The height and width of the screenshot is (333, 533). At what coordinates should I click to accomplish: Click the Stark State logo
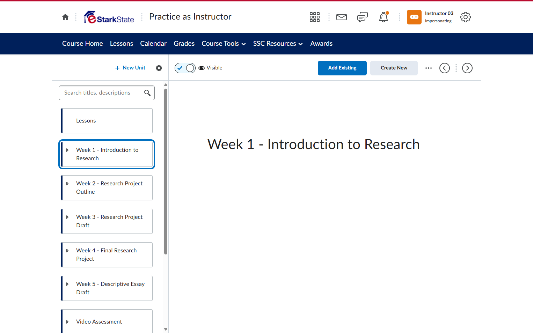(109, 17)
